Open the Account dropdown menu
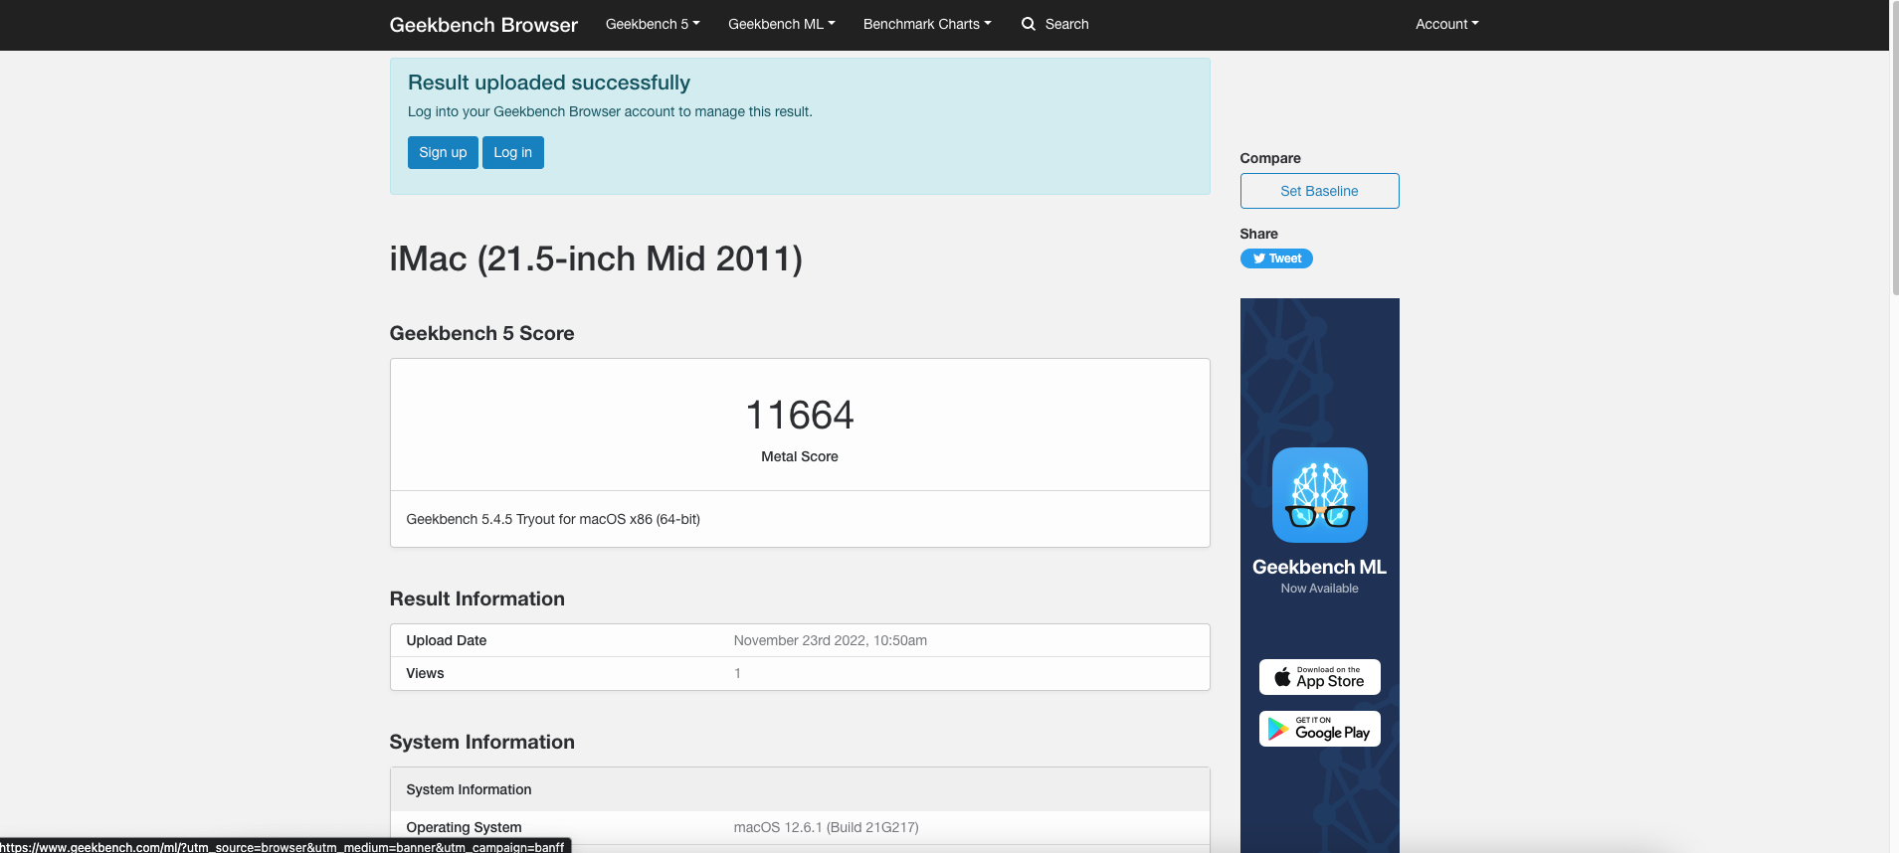This screenshot has height=853, width=1899. click(1447, 24)
